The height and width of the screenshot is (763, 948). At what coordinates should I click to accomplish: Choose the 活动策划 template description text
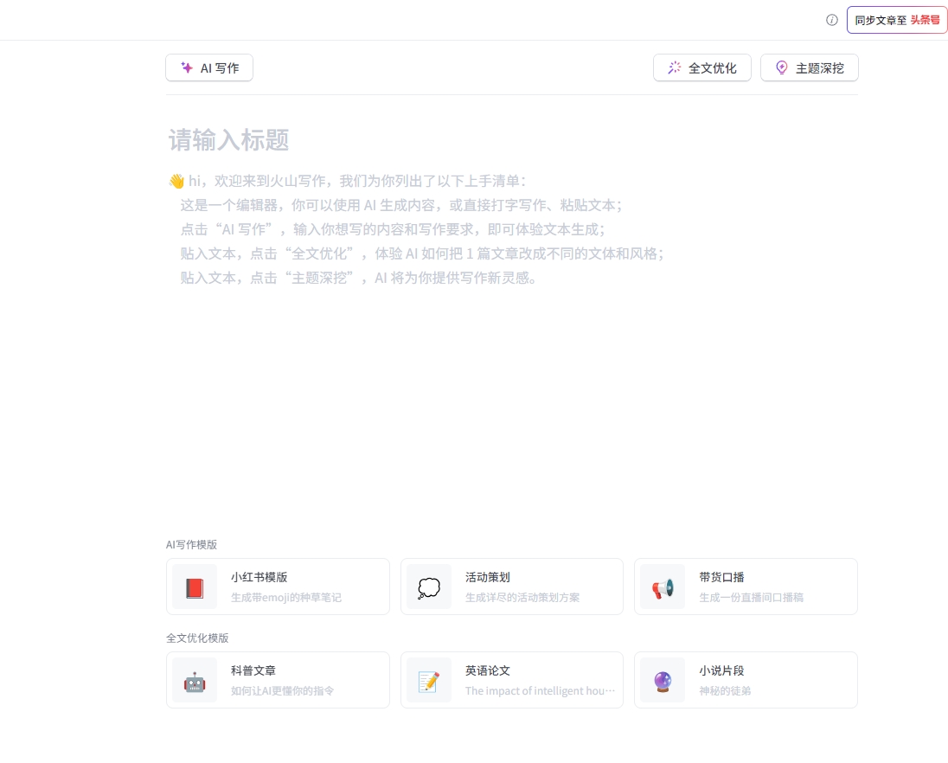(x=522, y=597)
